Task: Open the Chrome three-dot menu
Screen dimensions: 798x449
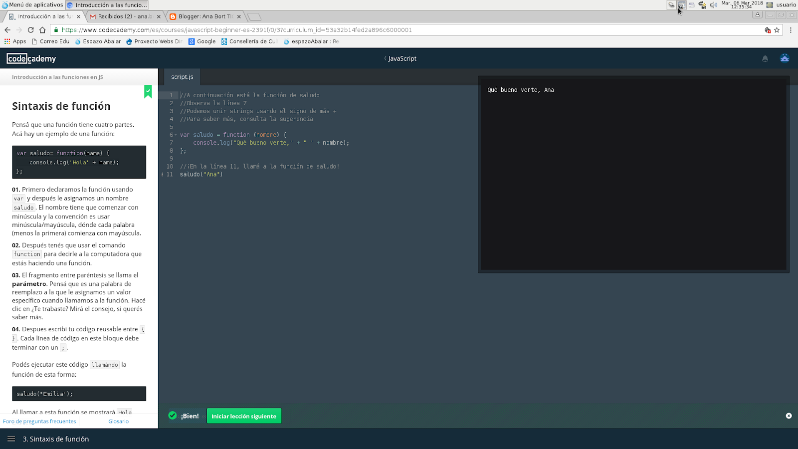Action: pyautogui.click(x=791, y=30)
